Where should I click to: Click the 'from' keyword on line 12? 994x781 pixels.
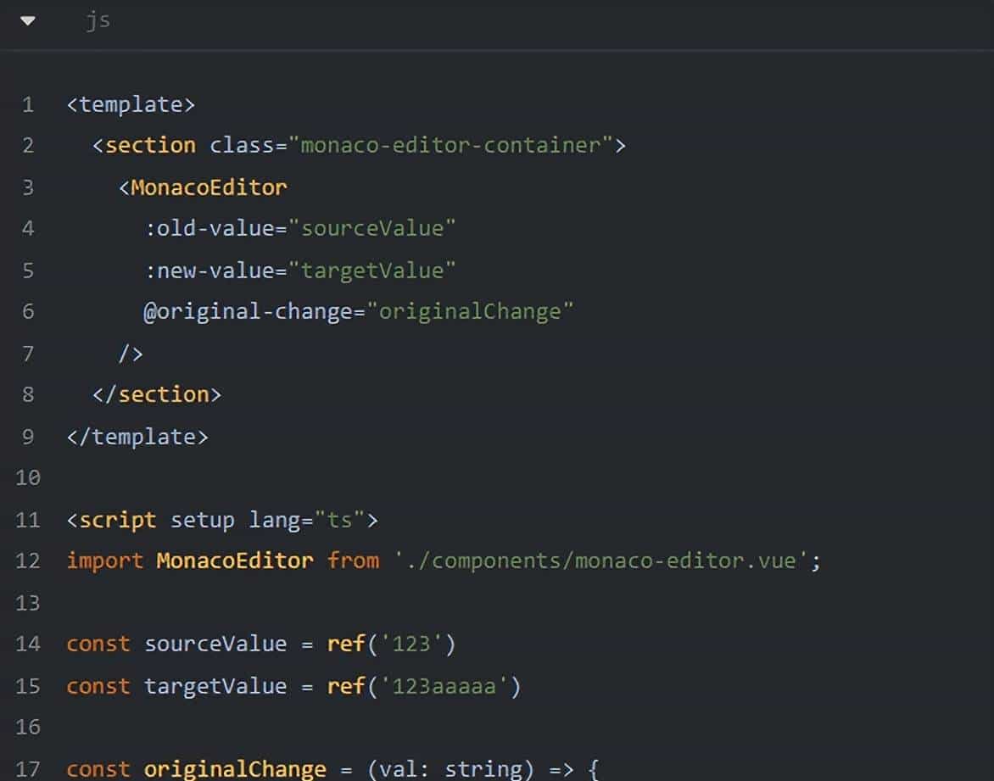coord(353,561)
